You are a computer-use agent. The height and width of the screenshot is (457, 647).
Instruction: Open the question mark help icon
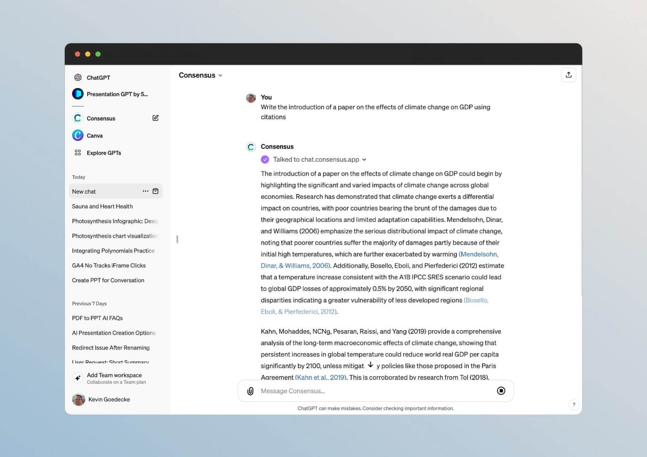coord(573,405)
